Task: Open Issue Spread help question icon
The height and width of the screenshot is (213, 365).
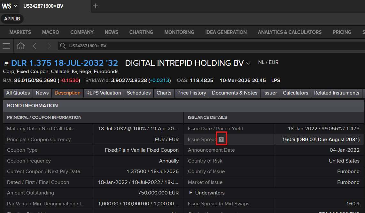Action: click(x=221, y=139)
